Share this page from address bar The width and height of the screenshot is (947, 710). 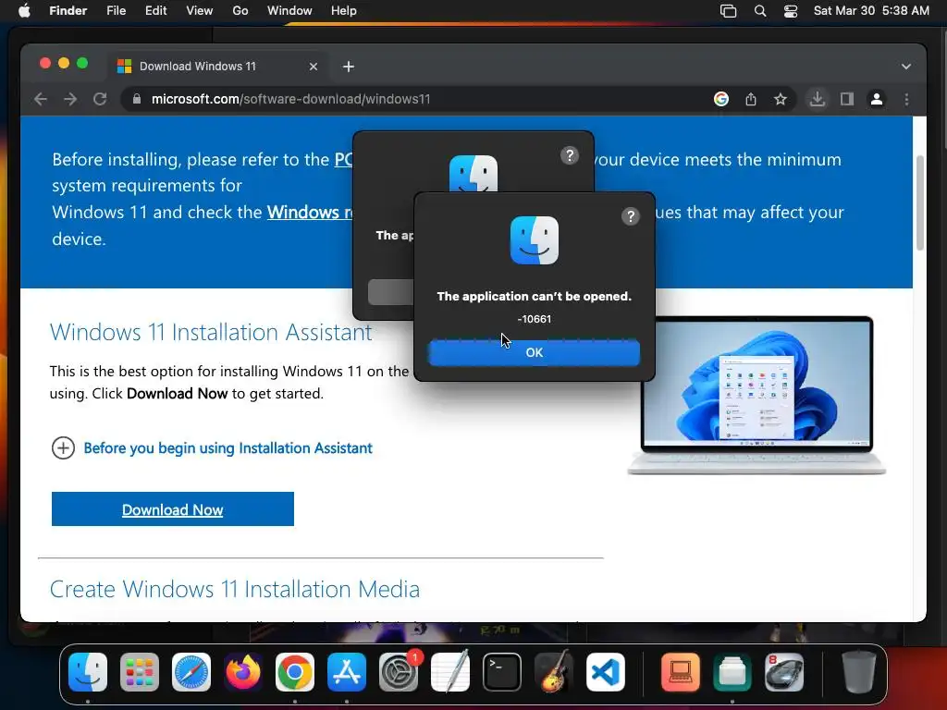[751, 99]
